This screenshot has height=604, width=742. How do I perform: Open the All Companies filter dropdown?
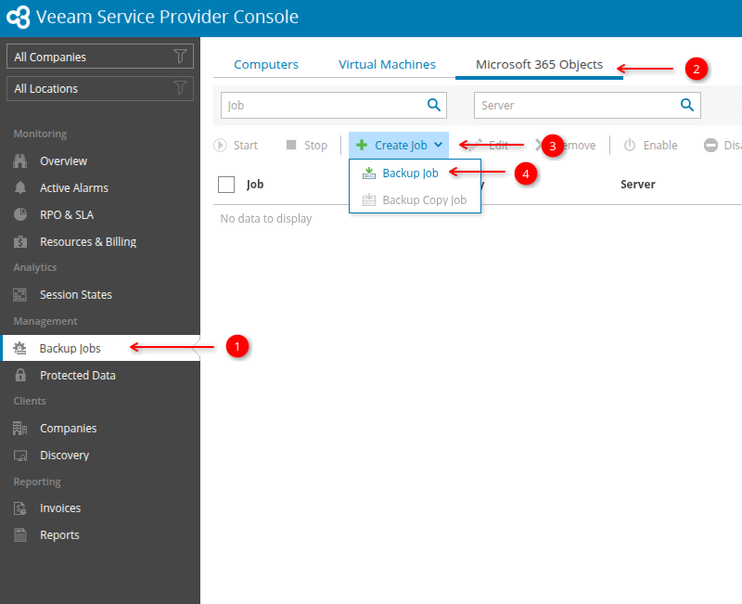tap(100, 57)
